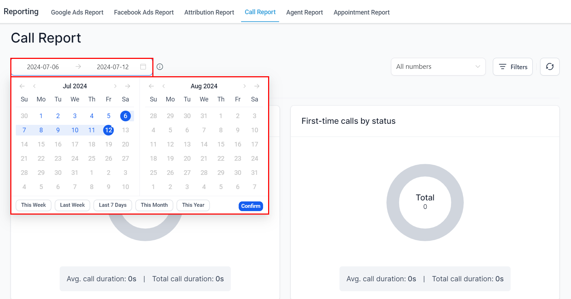Confirm the selected date range
Image resolution: width=571 pixels, height=299 pixels.
pyautogui.click(x=251, y=206)
